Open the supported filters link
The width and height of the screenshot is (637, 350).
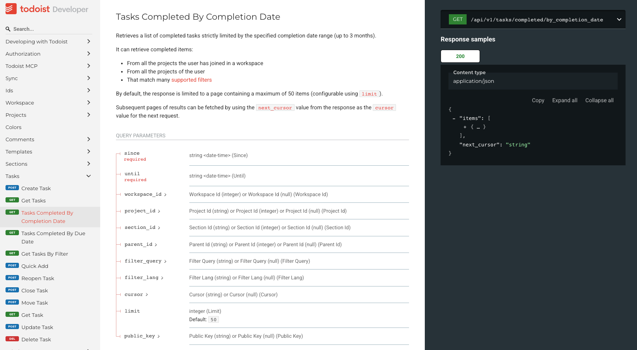pyautogui.click(x=191, y=80)
